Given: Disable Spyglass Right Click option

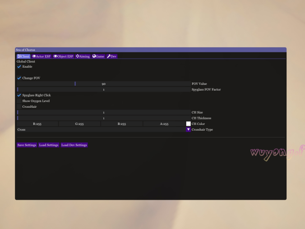Looking at the screenshot, I should (19, 95).
